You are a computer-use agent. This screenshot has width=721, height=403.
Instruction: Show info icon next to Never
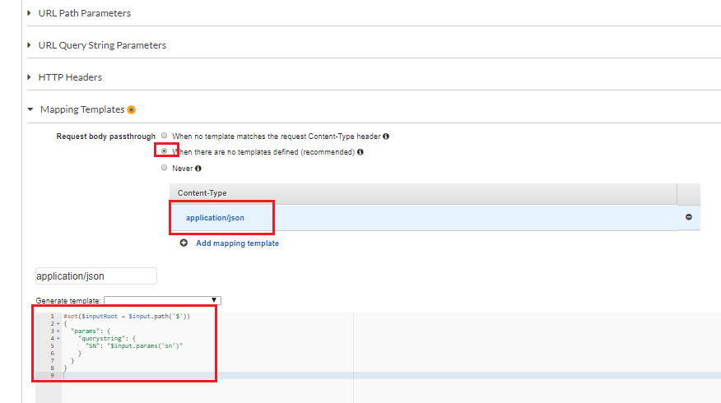pos(198,169)
